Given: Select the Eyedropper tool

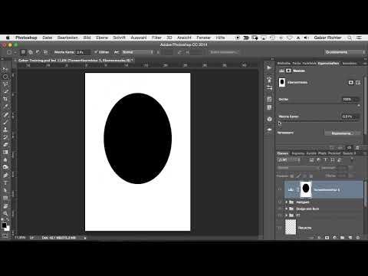Looking at the screenshot, I should tap(5, 107).
